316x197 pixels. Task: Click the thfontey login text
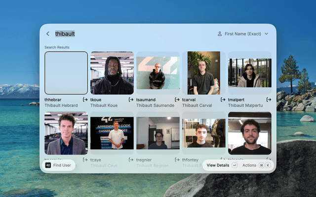[x=190, y=160]
